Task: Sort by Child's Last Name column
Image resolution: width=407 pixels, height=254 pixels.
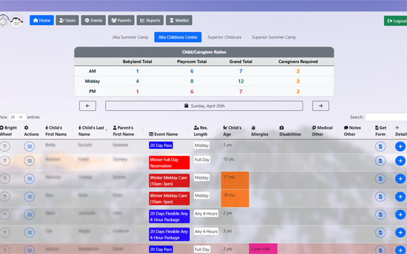Action: pos(93,131)
